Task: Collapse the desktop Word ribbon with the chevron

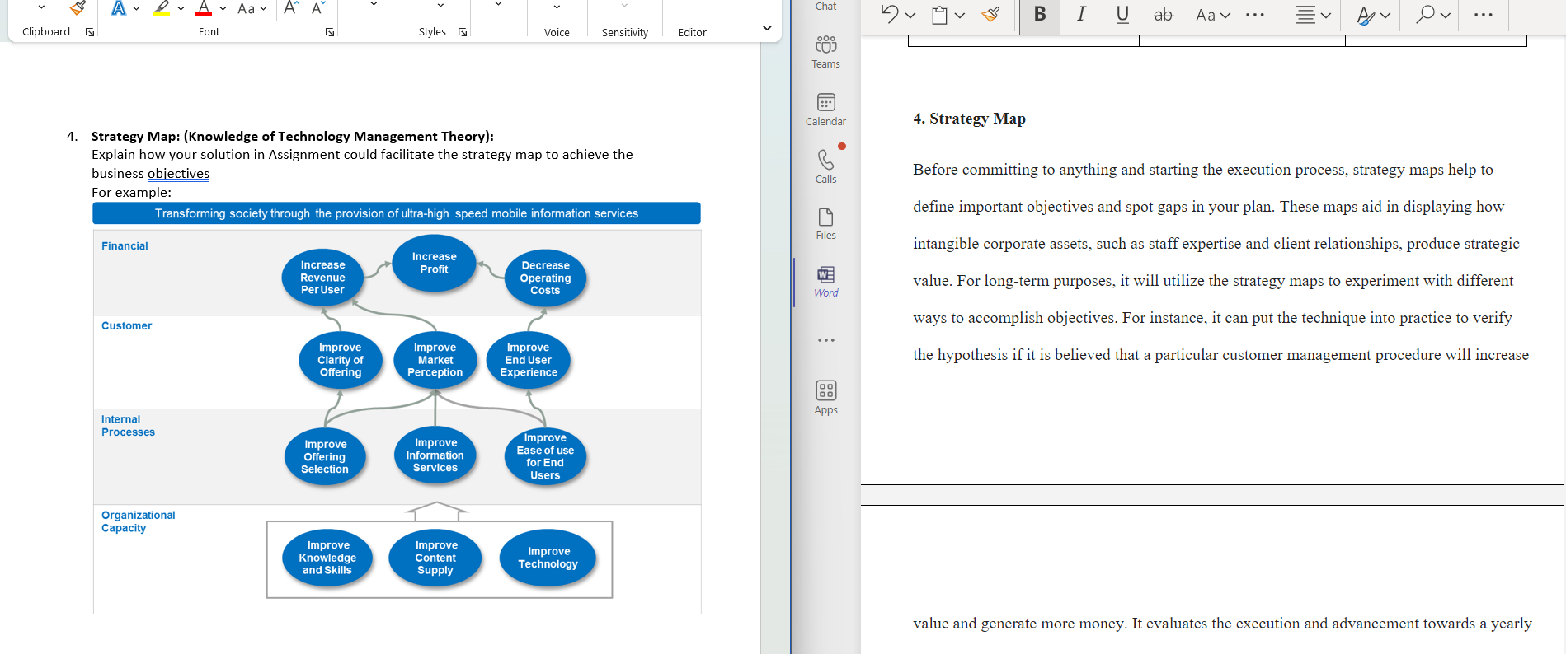Action: 767,28
